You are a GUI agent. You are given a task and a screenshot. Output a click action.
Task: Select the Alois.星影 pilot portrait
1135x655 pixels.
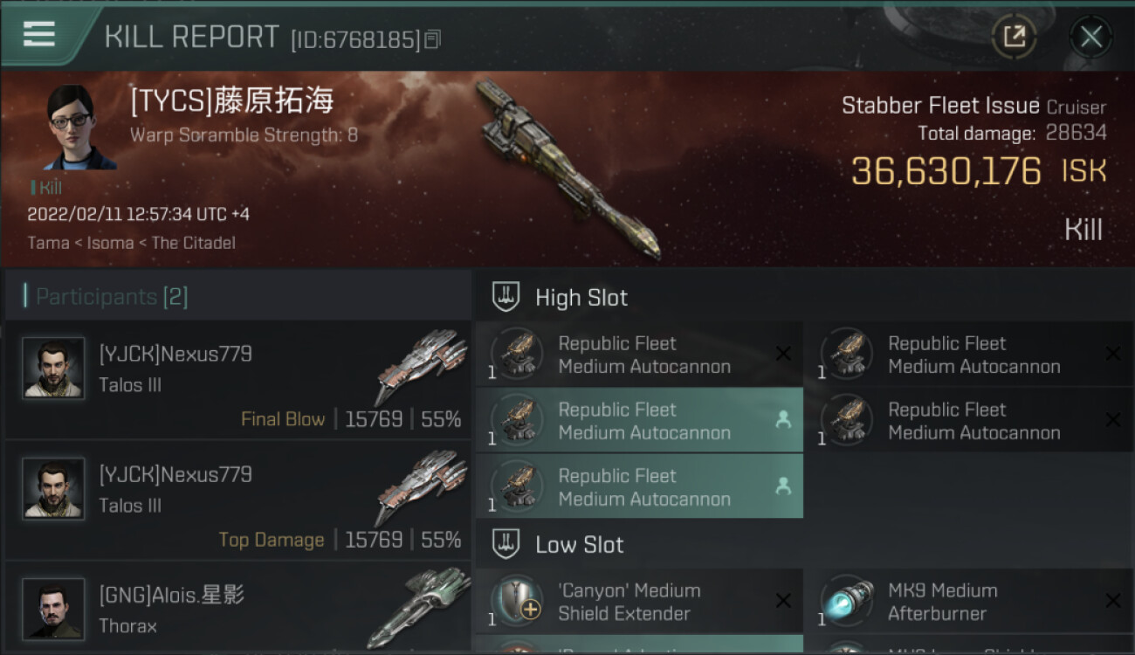click(53, 609)
